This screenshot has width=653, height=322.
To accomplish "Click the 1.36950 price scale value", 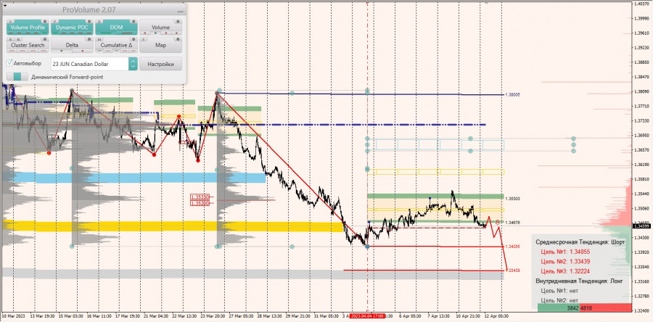I will tap(642, 136).
